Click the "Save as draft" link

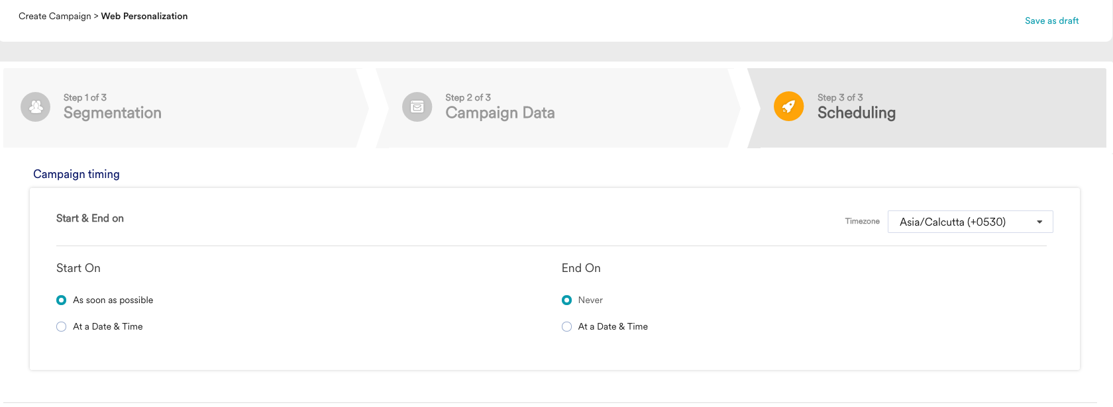coord(1051,21)
